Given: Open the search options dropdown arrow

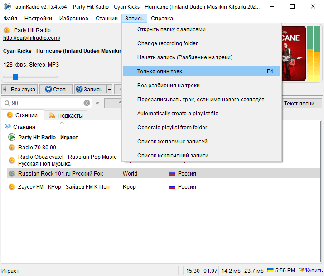Looking at the screenshot, I should point(97,103).
